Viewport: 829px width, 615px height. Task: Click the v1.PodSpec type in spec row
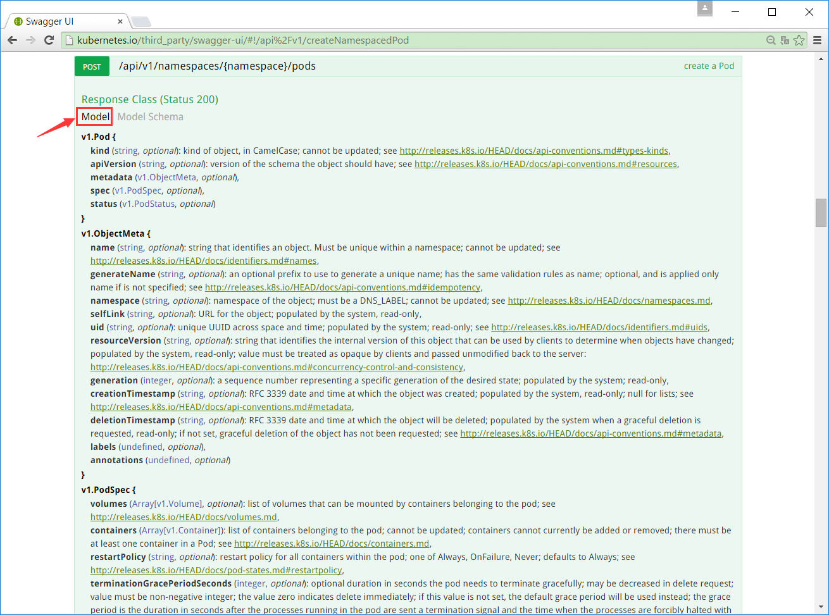pyautogui.click(x=138, y=190)
